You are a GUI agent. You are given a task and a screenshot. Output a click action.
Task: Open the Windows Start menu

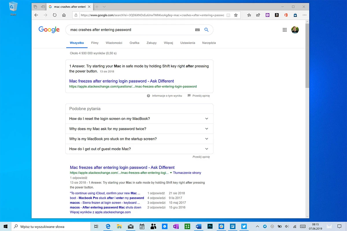coord(6,226)
